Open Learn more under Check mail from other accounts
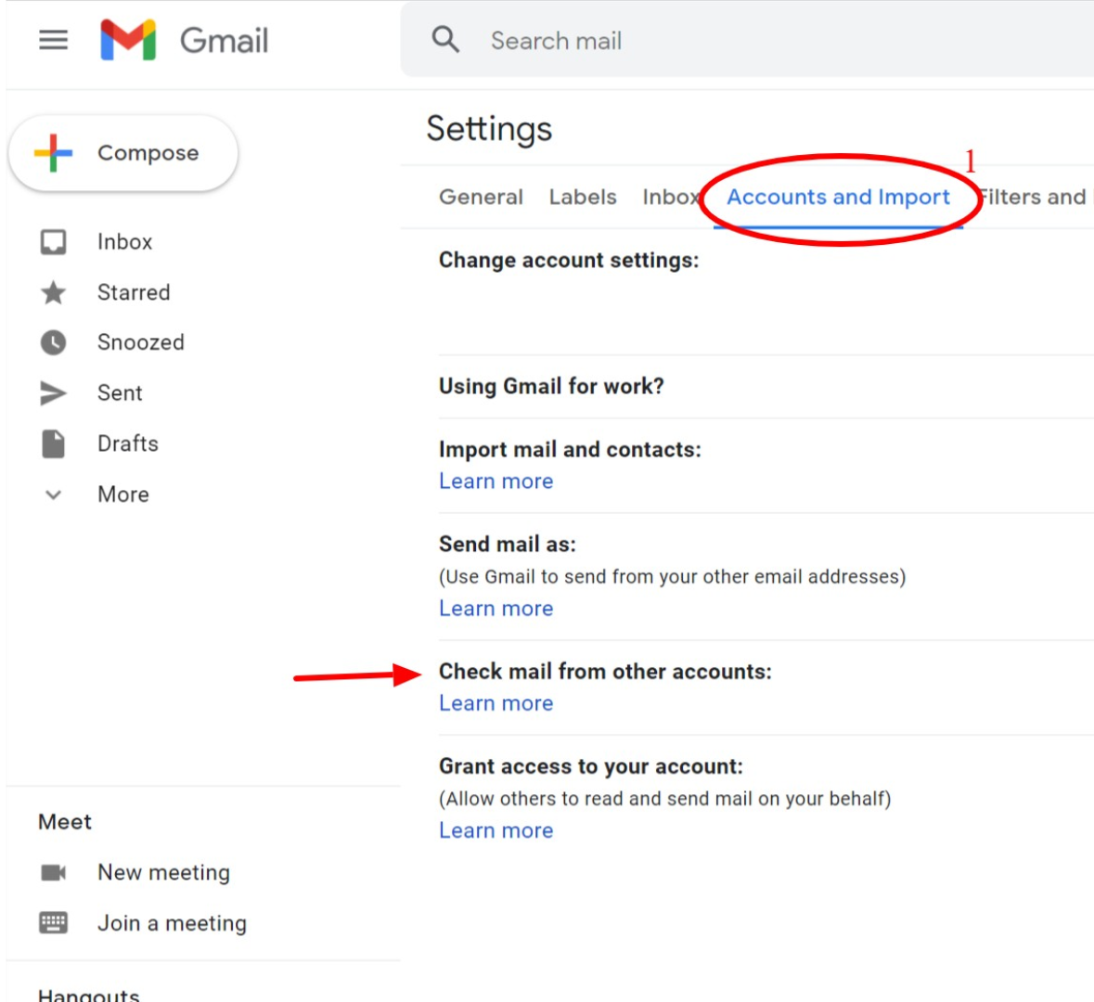The image size is (1094, 1002). pos(496,703)
